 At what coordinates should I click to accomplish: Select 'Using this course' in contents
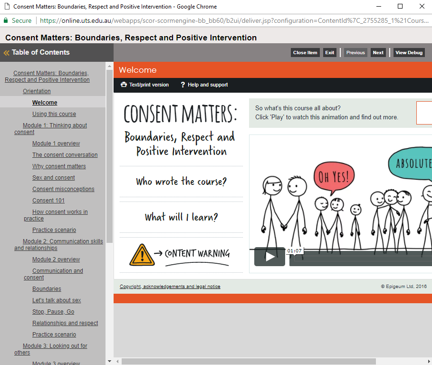54,114
